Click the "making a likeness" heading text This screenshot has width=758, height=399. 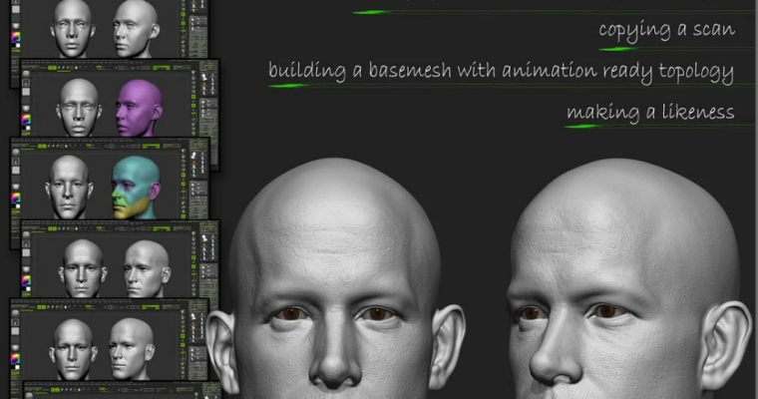(x=650, y=113)
